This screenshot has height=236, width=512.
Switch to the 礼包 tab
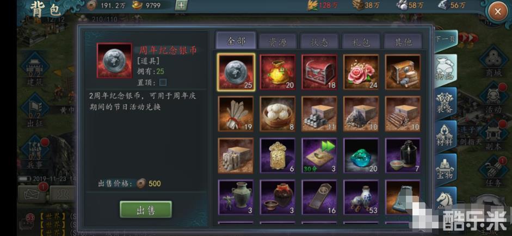361,41
